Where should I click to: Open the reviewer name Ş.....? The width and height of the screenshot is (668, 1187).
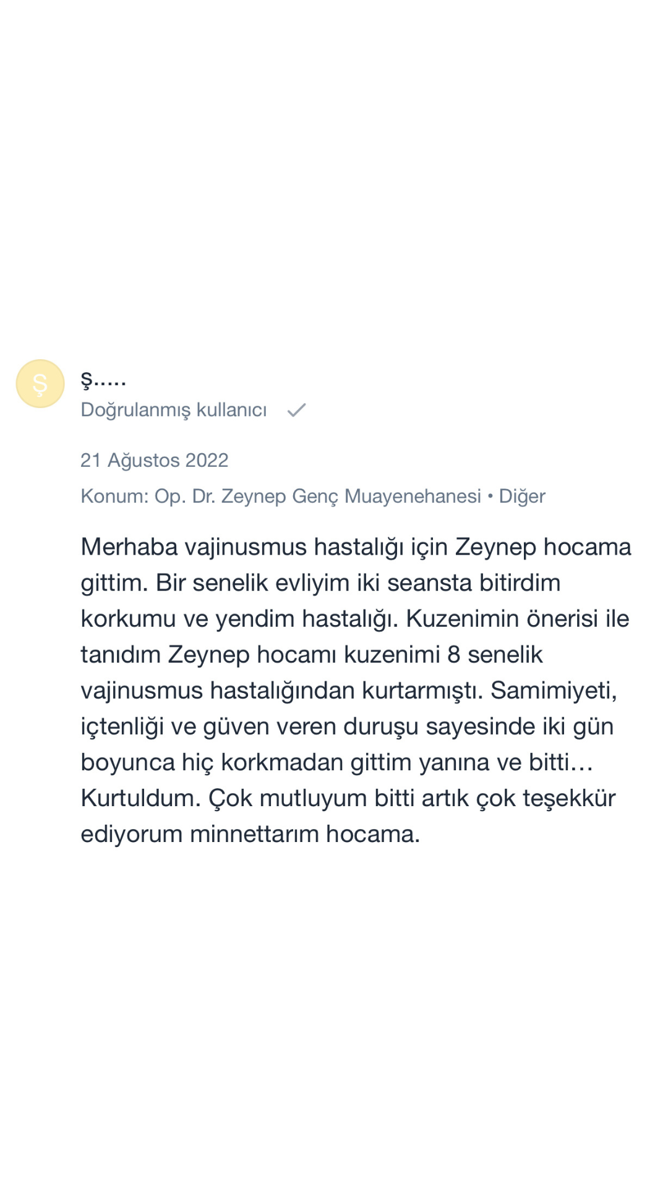(x=103, y=379)
